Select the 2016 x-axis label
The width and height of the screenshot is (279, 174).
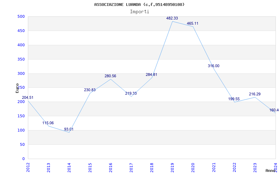point(111,167)
